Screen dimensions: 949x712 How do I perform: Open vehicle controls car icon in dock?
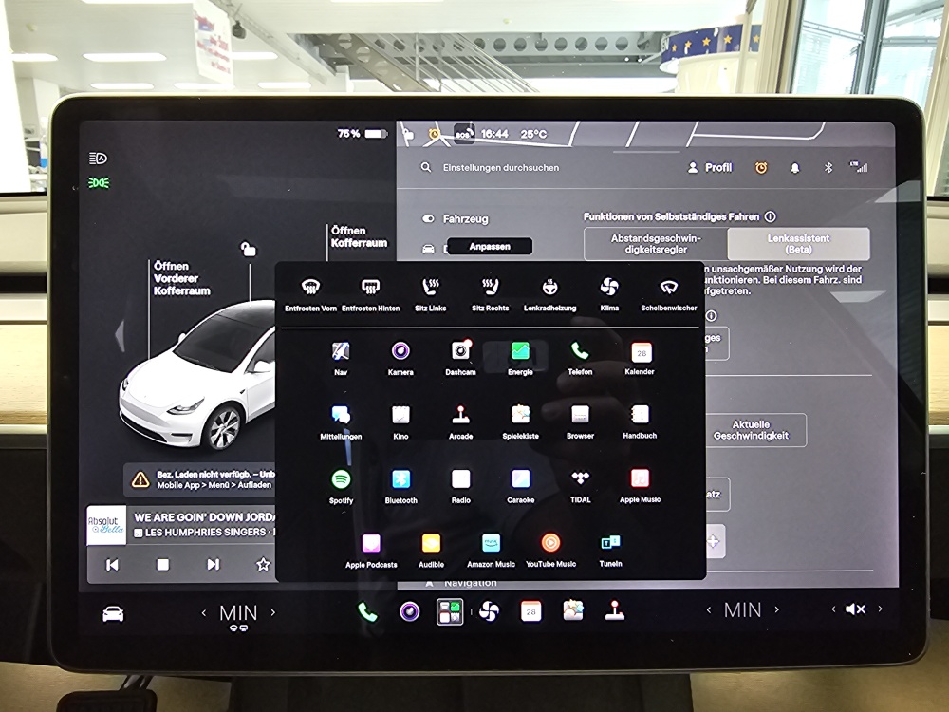point(113,614)
